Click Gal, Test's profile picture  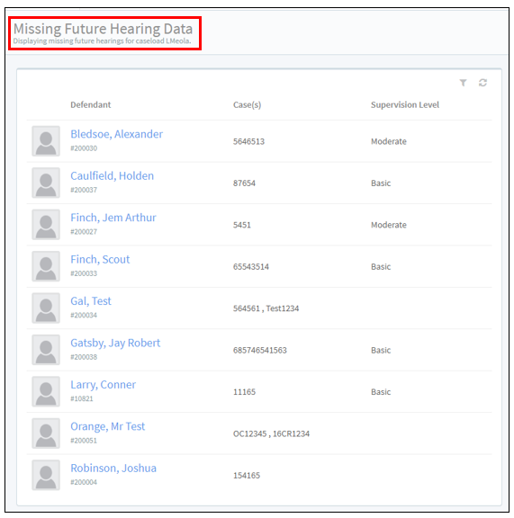46,308
